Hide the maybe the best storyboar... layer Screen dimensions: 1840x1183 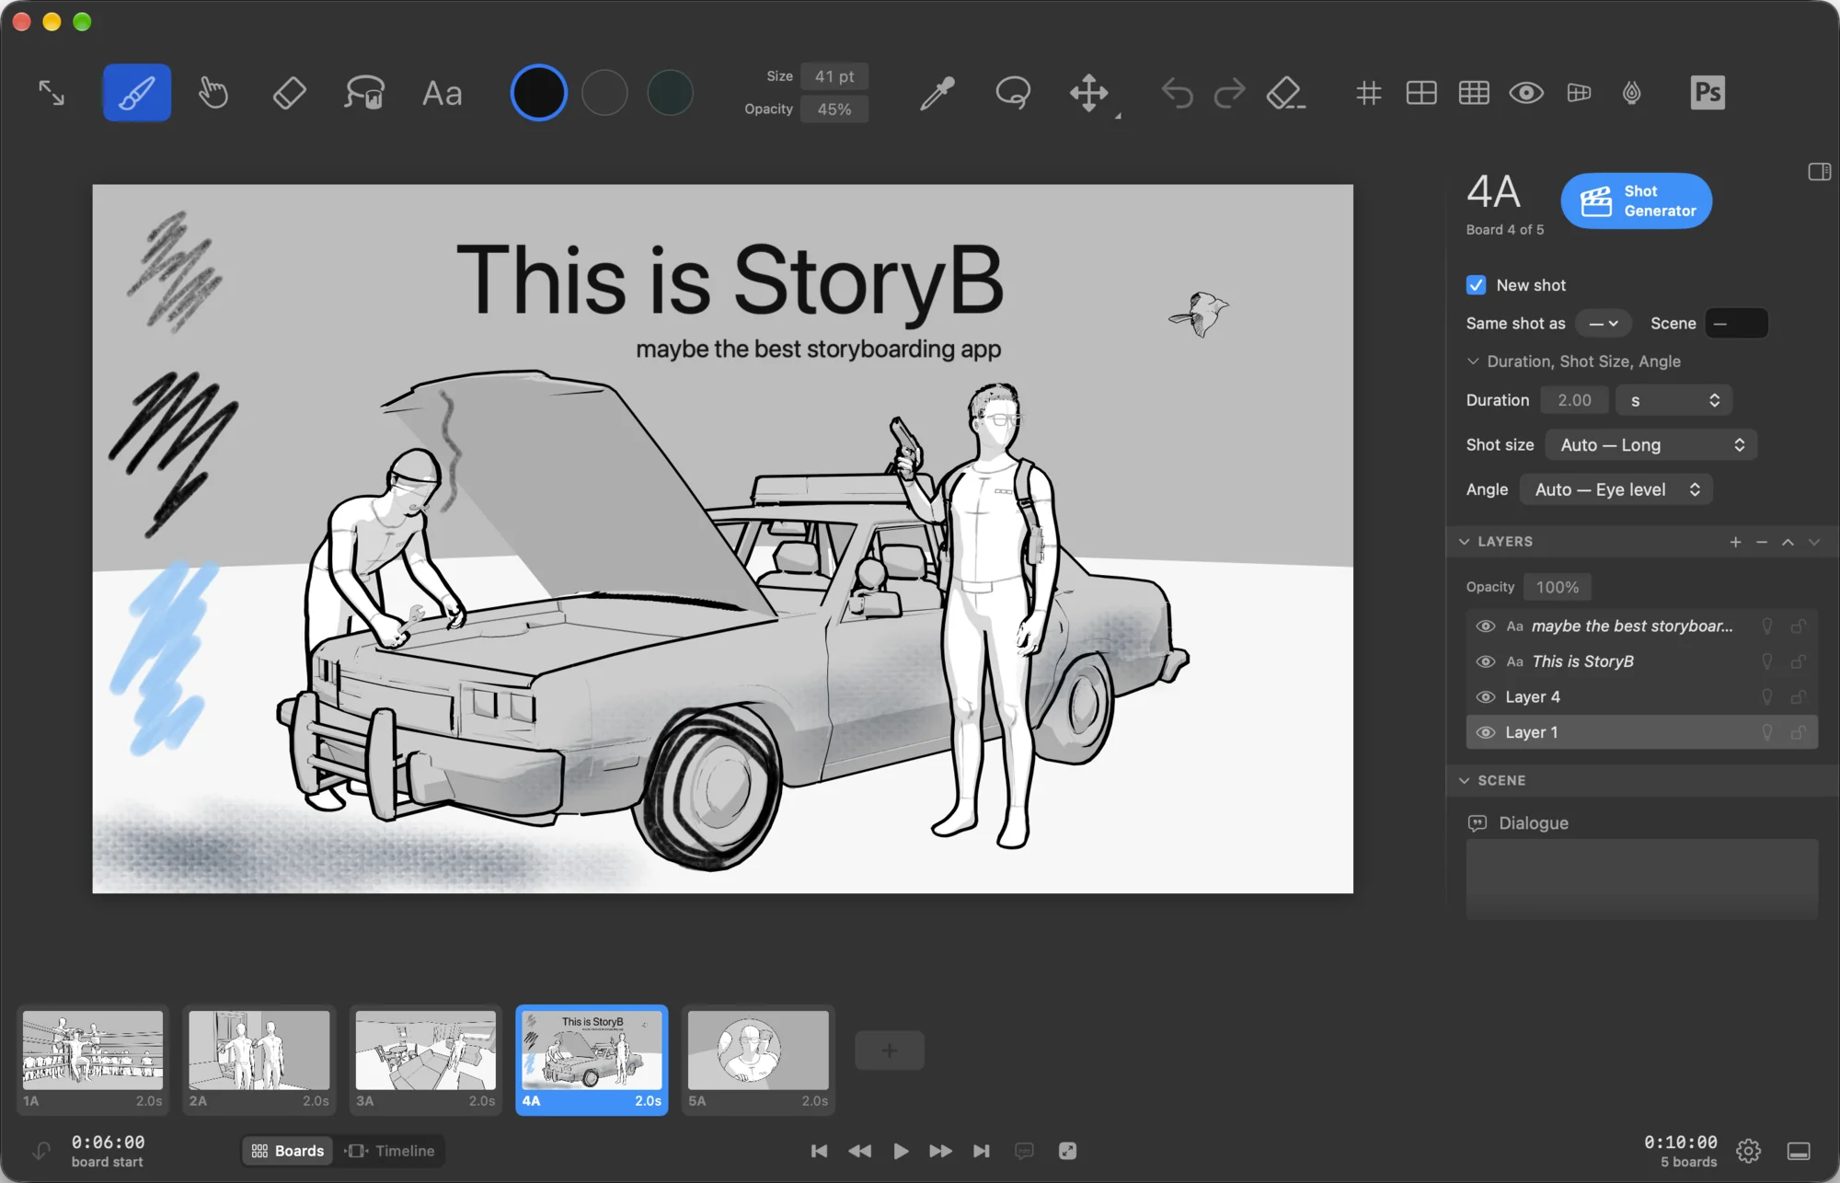pos(1485,626)
